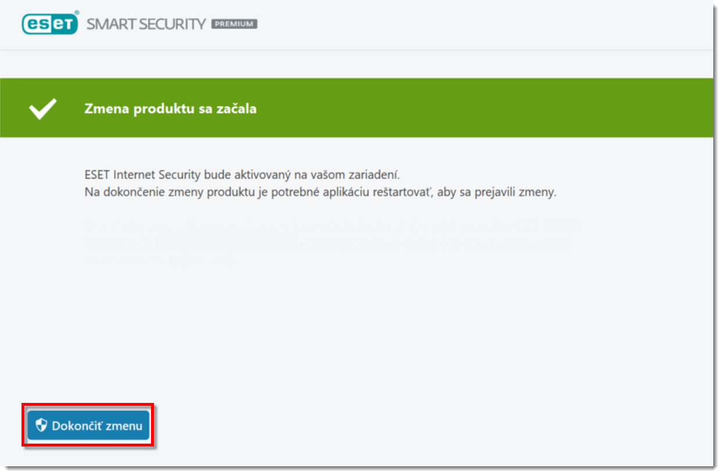Viewport: 722px width, 475px height.
Task: Click the white checkmark icon in green banner
Action: pyautogui.click(x=43, y=109)
